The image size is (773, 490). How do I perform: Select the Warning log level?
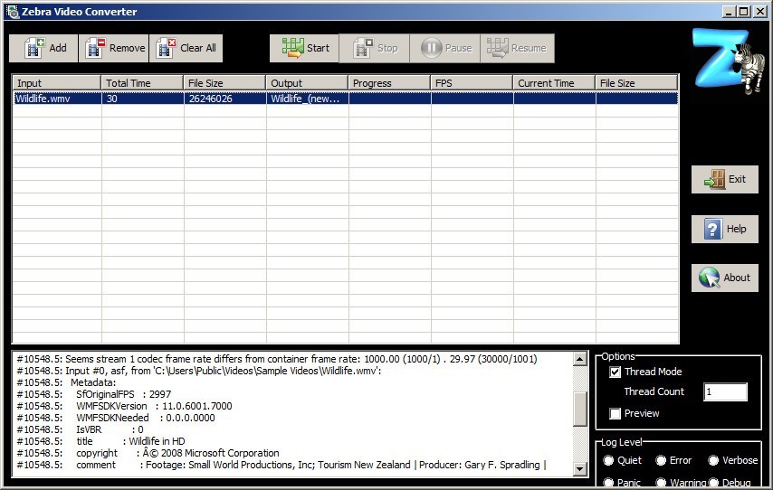(x=661, y=483)
